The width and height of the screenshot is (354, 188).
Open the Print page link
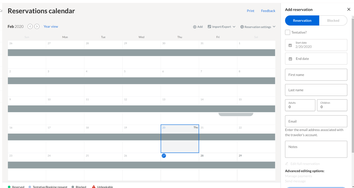(x=250, y=11)
